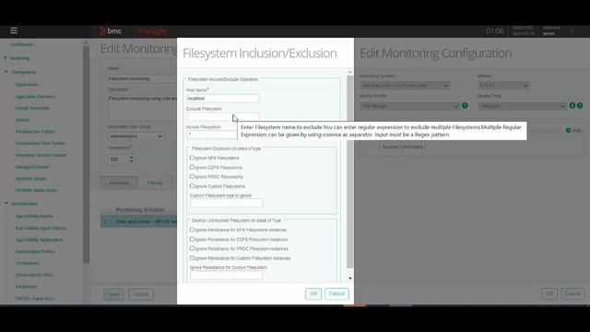Enable Ignore Persistence for NFS Filesystems instances

tap(192, 230)
